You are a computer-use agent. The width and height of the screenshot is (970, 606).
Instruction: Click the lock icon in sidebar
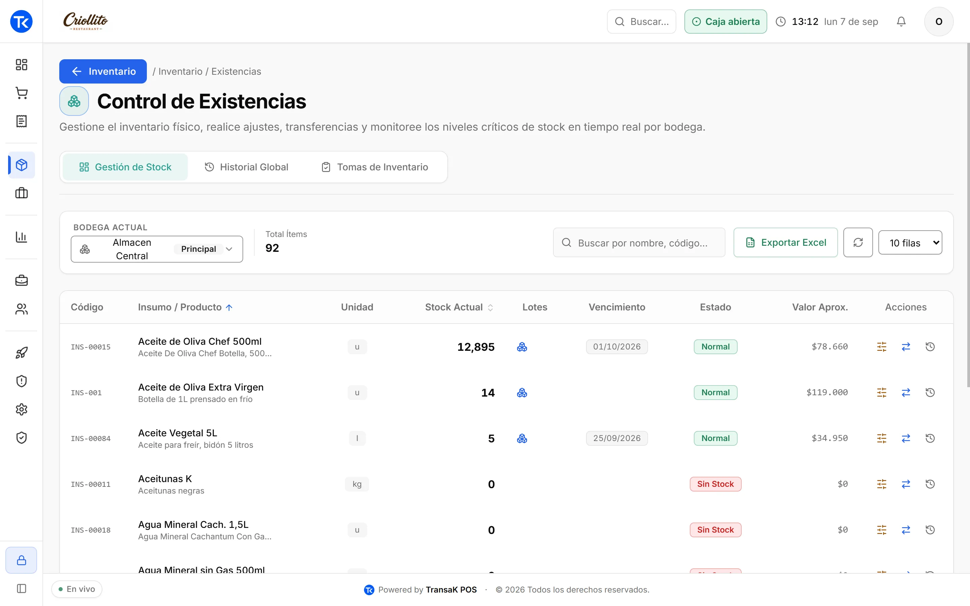(21, 560)
